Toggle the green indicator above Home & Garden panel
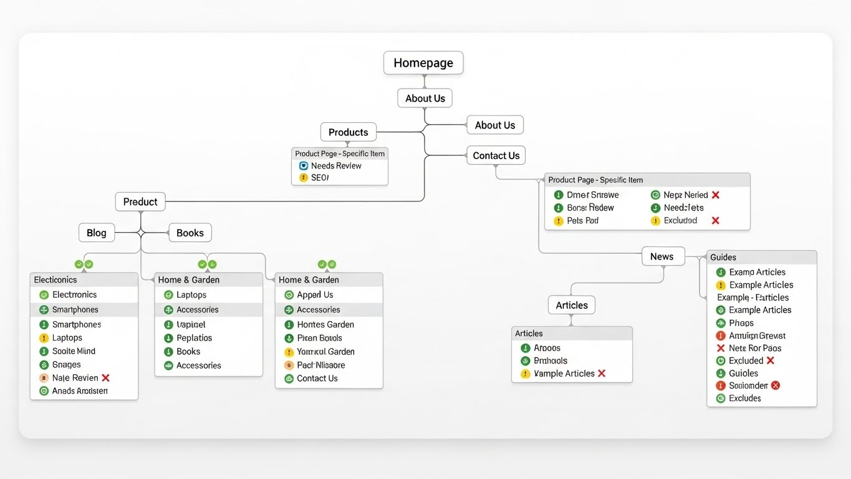Screen dimensions: 851x479 tap(203, 264)
